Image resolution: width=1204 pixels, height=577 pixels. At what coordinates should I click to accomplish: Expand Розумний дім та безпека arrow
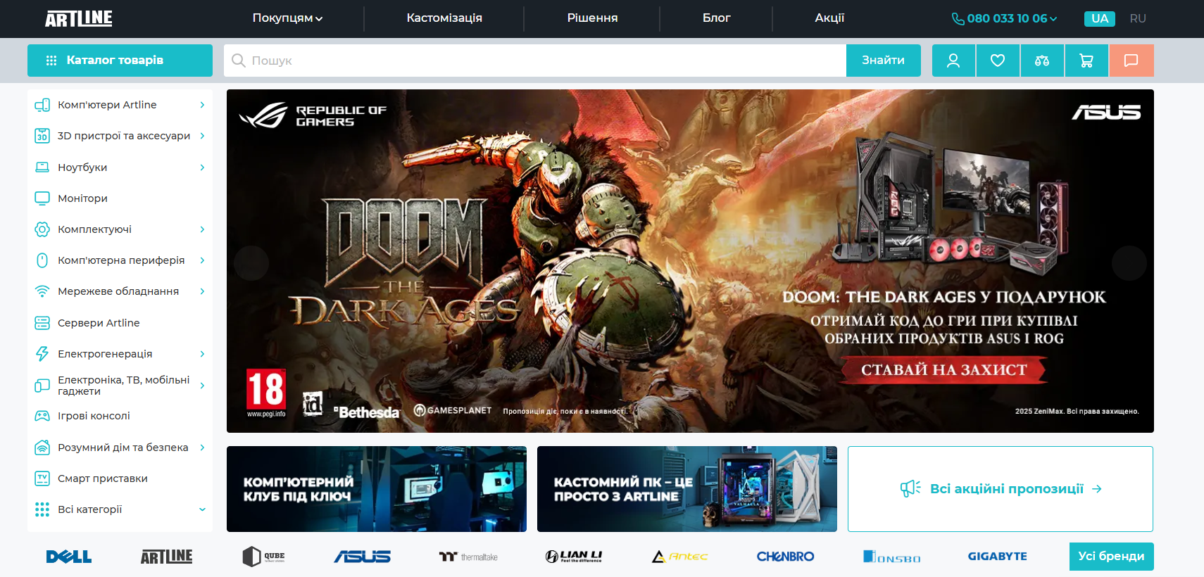point(202,448)
